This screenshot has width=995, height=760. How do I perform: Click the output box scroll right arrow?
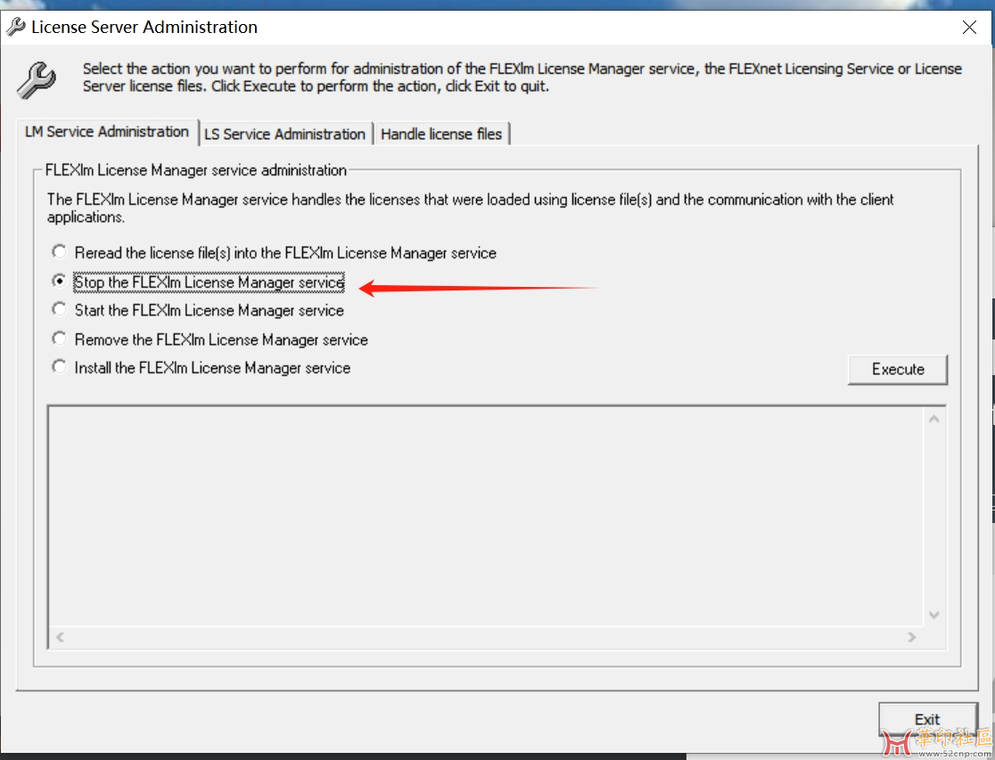(912, 637)
